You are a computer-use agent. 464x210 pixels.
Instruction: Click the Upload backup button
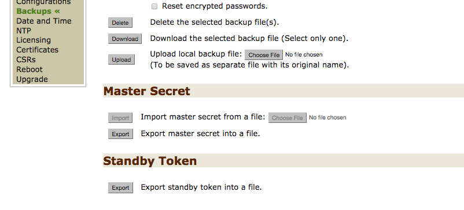[121, 59]
